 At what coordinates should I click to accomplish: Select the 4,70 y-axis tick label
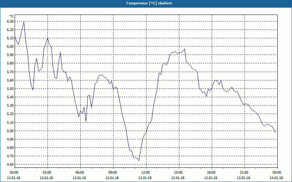10,156
